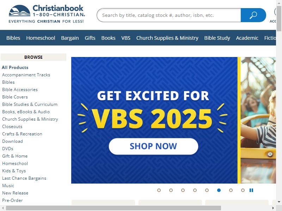
Task: Open Church Supplies & Ministry menu
Action: click(167, 38)
